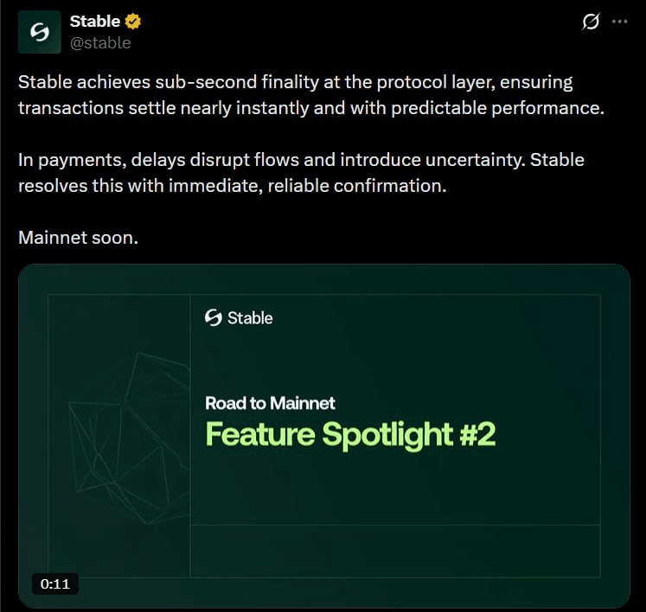Click the Stable S logo inside video
Viewport: 646px width, 612px height.
[213, 319]
